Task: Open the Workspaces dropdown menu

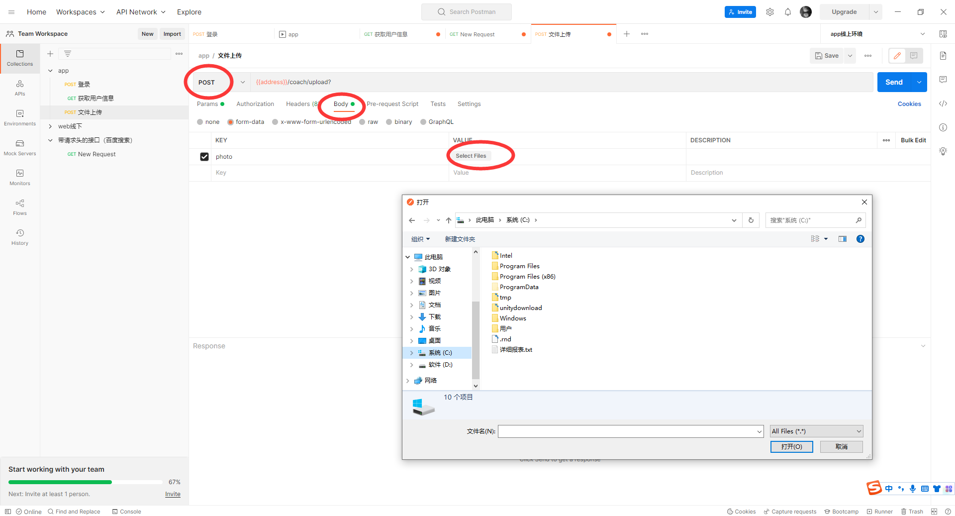Action: click(x=81, y=12)
